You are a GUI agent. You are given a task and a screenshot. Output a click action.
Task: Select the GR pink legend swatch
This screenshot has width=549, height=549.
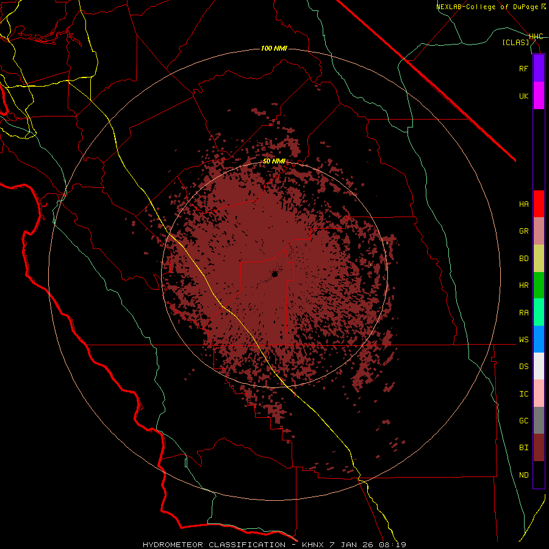pyautogui.click(x=539, y=231)
